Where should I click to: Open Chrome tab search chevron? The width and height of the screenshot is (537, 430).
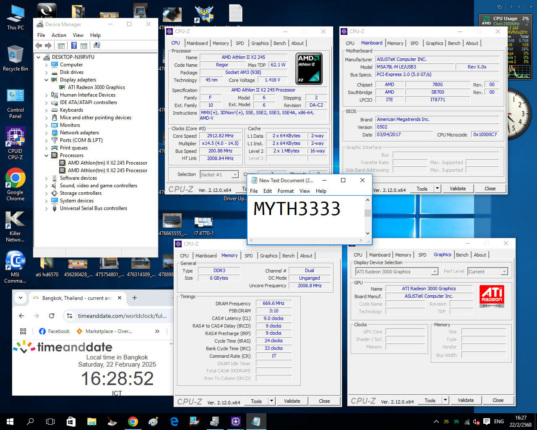pos(21,298)
